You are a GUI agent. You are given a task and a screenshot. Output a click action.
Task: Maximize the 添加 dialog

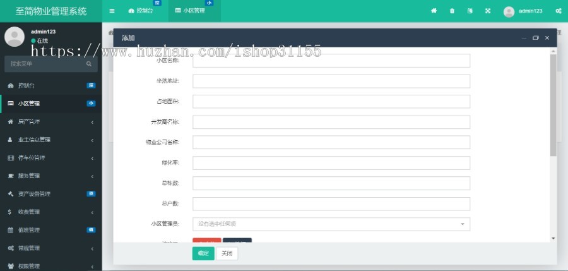click(535, 38)
